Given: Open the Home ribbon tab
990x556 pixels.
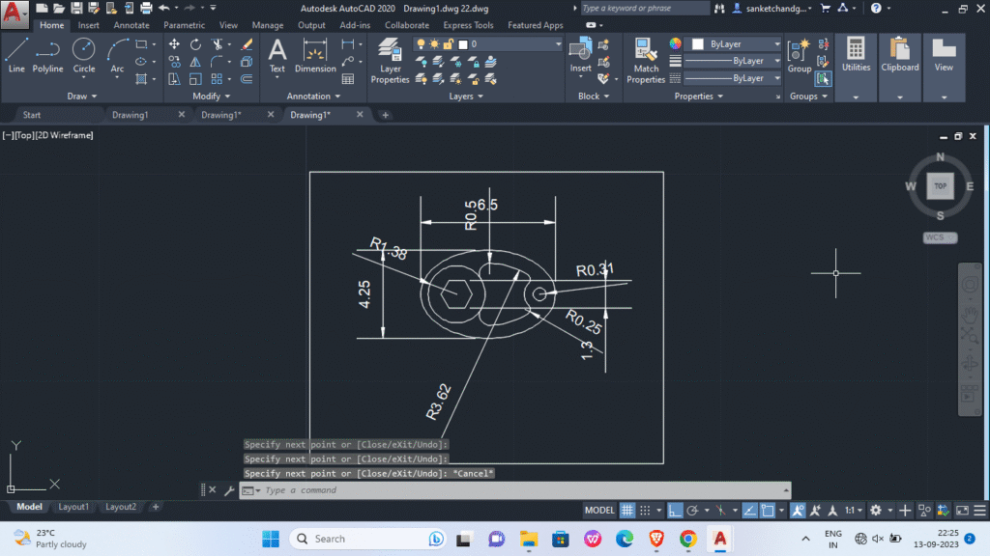Looking at the screenshot, I should point(52,25).
